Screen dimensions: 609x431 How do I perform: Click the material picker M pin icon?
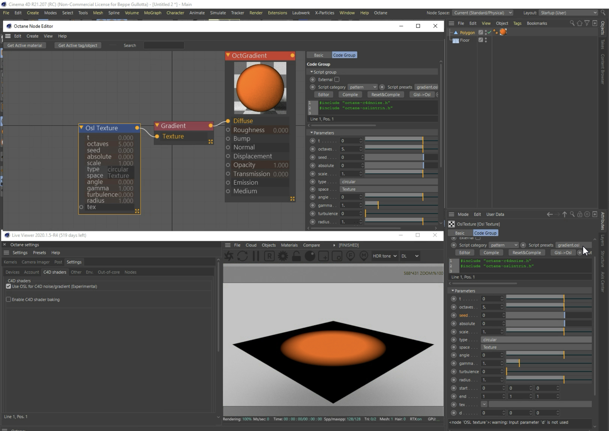(363, 256)
